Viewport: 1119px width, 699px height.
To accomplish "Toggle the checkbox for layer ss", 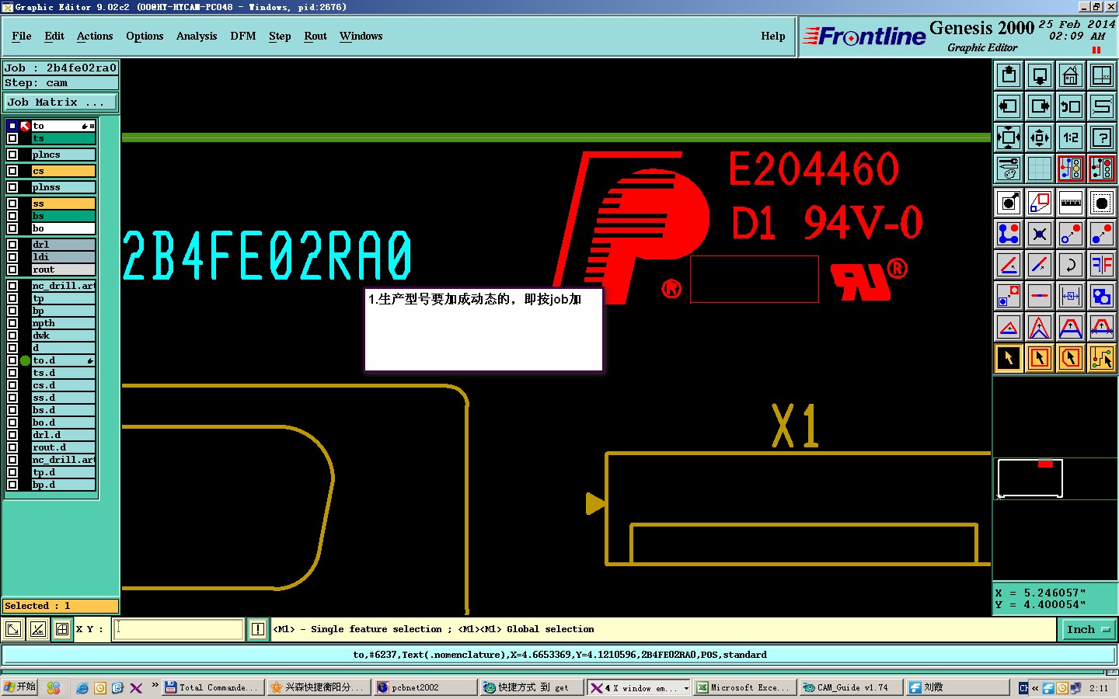I will coord(12,203).
